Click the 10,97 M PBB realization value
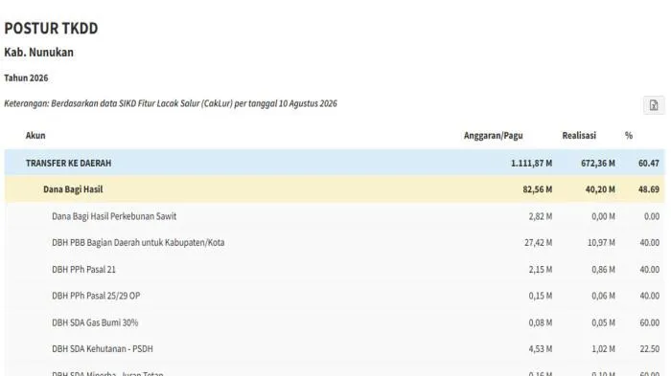Screen dimensions: 671x376 pyautogui.click(x=601, y=243)
